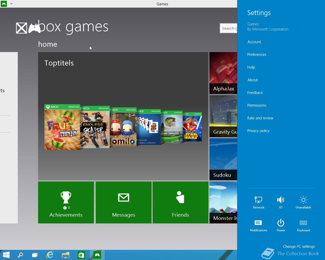The height and width of the screenshot is (260, 325).
Task: Click the Unavailable brightness icon
Action: (x=303, y=202)
